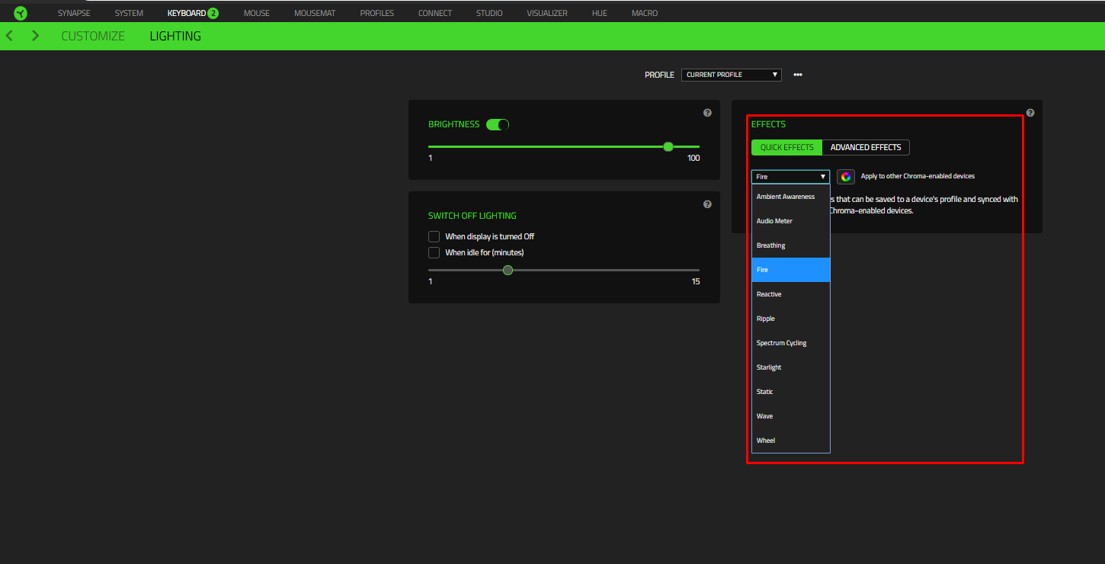
Task: Switch to the System tab
Action: (x=129, y=13)
